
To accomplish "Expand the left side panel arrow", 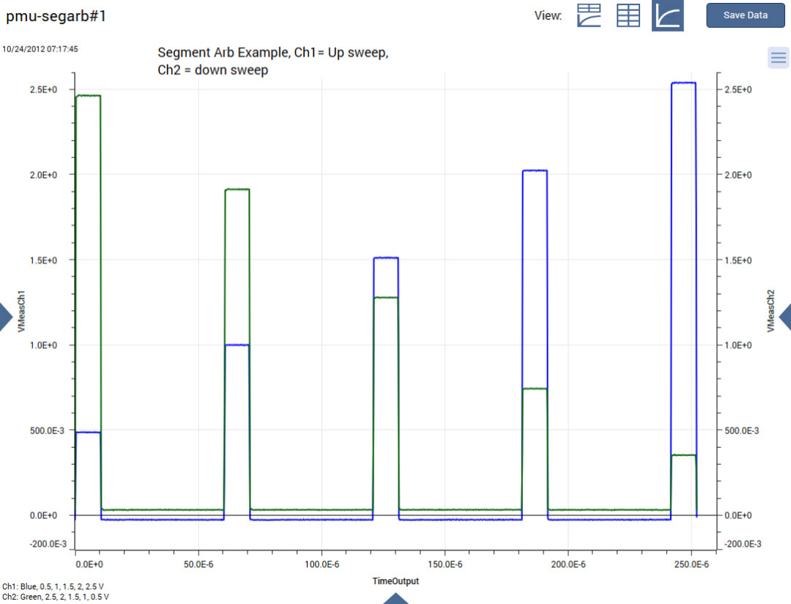I will click(x=6, y=317).
